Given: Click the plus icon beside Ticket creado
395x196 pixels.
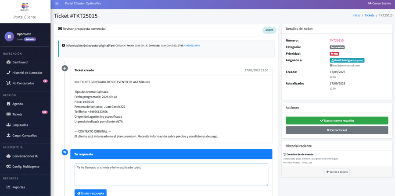Looking at the screenshot, I should [65, 68].
